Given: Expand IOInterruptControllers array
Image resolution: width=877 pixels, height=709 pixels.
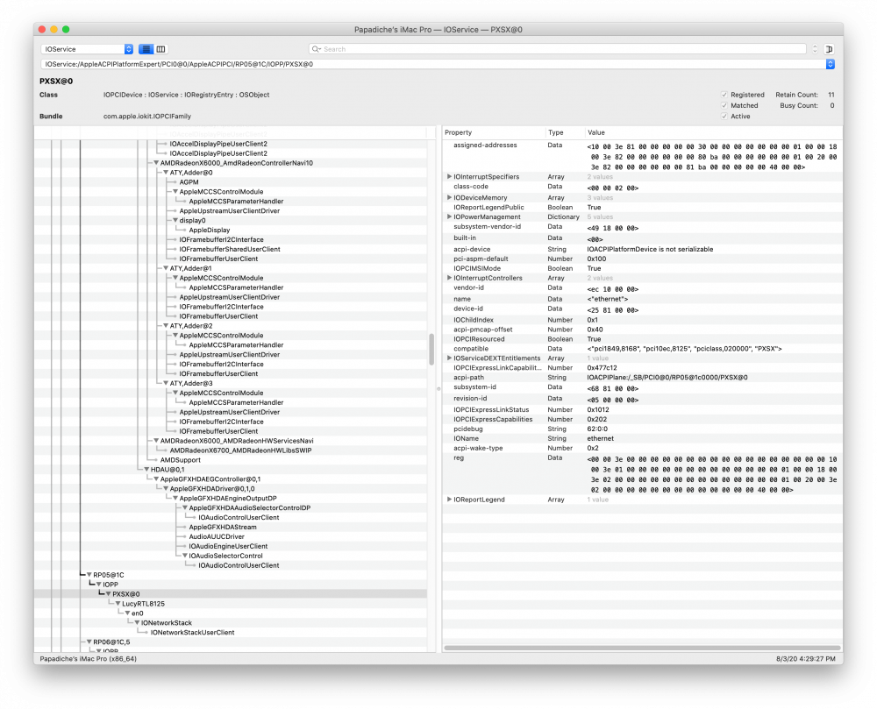Looking at the screenshot, I should pyautogui.click(x=449, y=278).
